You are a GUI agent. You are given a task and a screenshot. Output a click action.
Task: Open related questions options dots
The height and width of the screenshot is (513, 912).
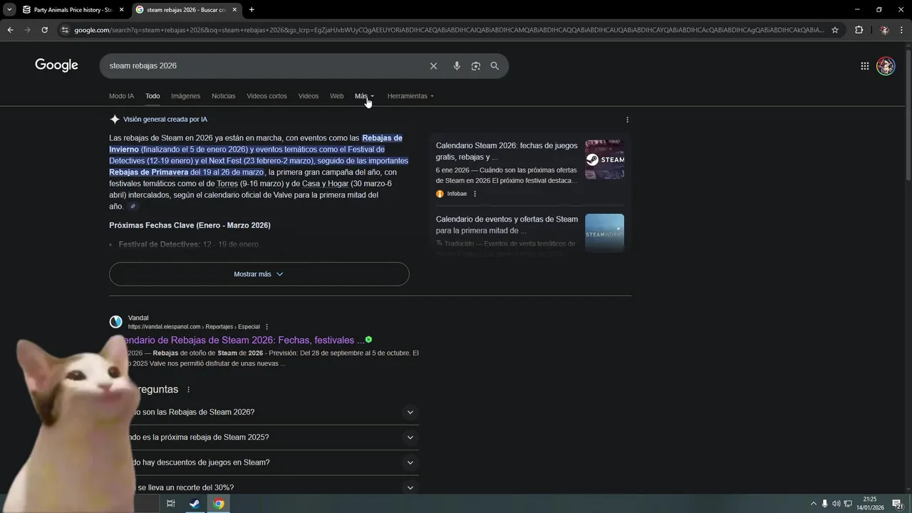(188, 390)
